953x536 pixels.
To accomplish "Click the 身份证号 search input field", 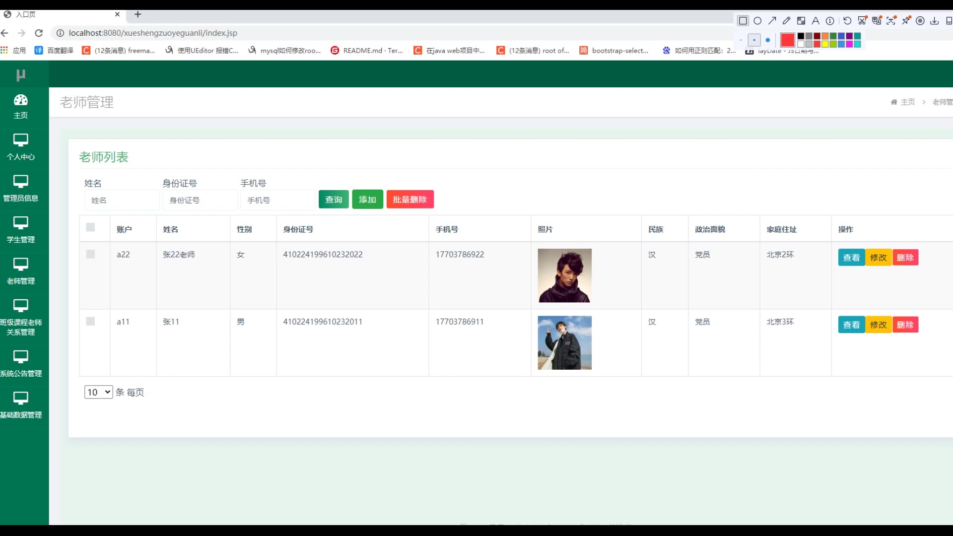I will click(200, 201).
